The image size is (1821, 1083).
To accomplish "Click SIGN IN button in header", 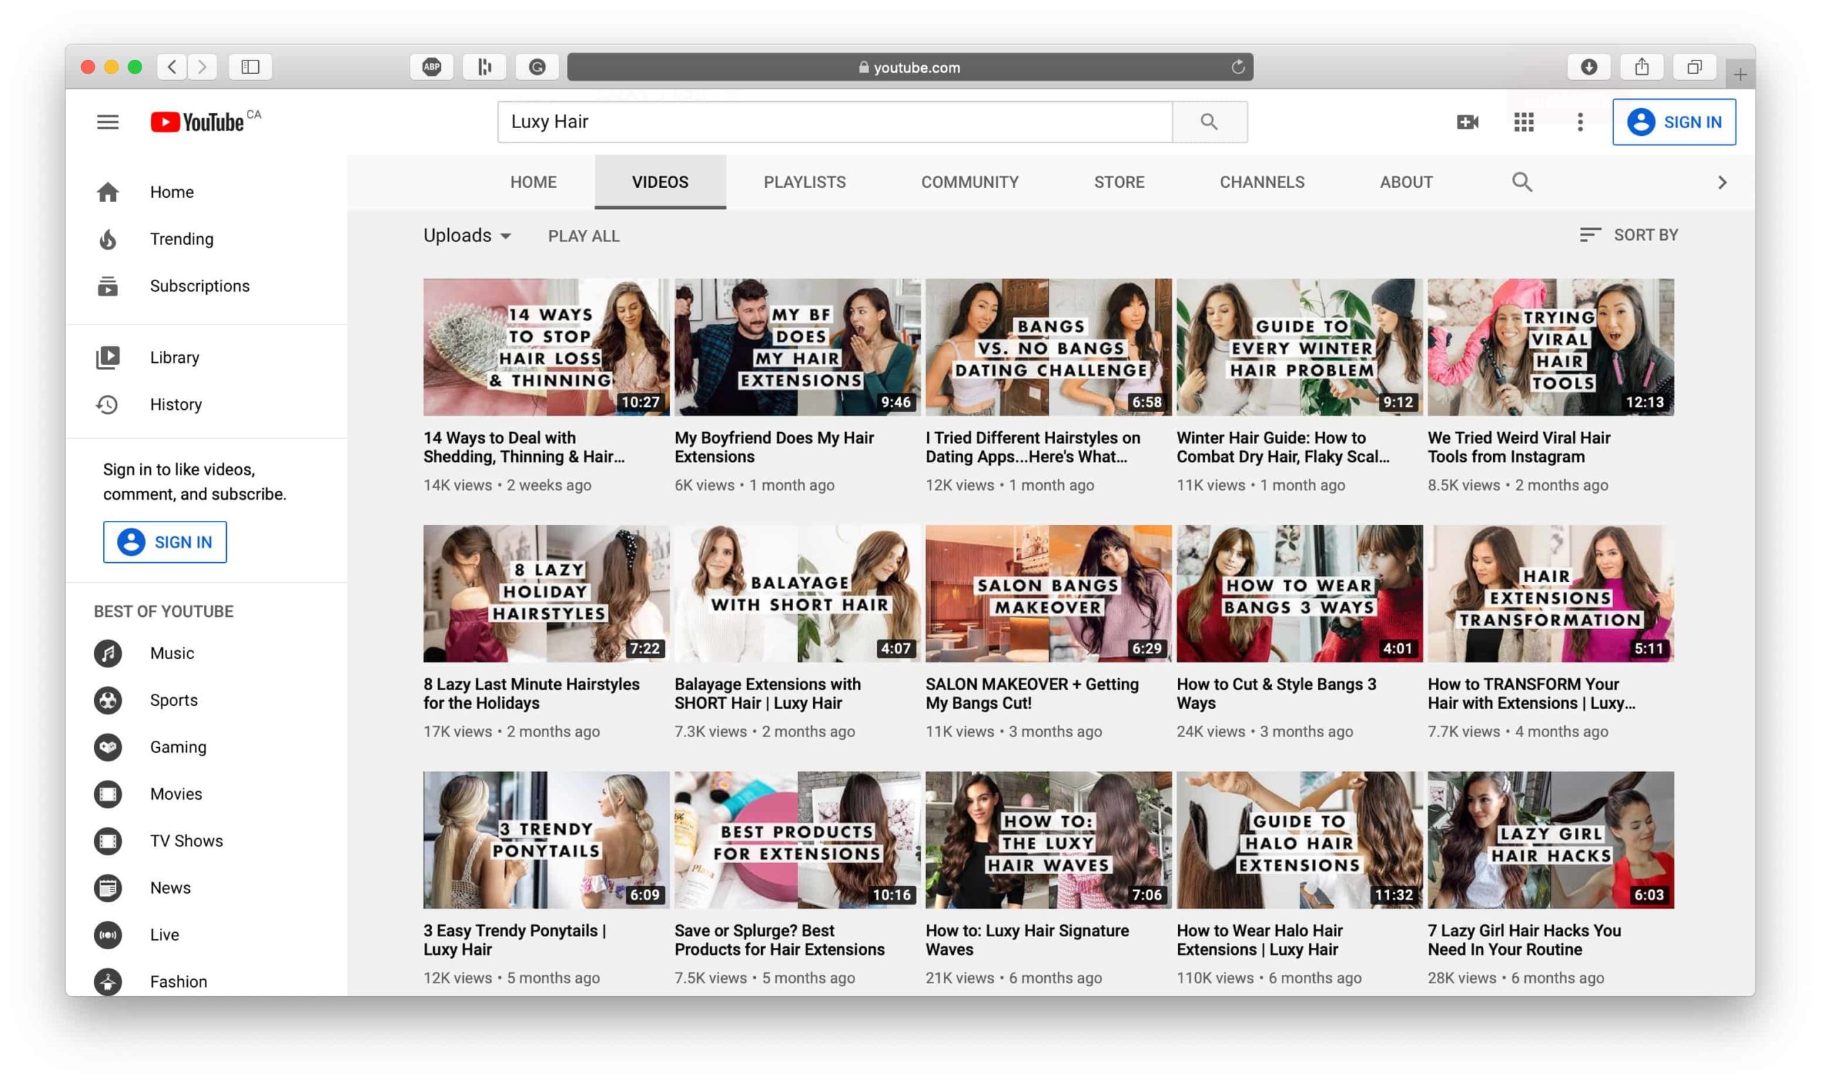I will click(x=1675, y=121).
